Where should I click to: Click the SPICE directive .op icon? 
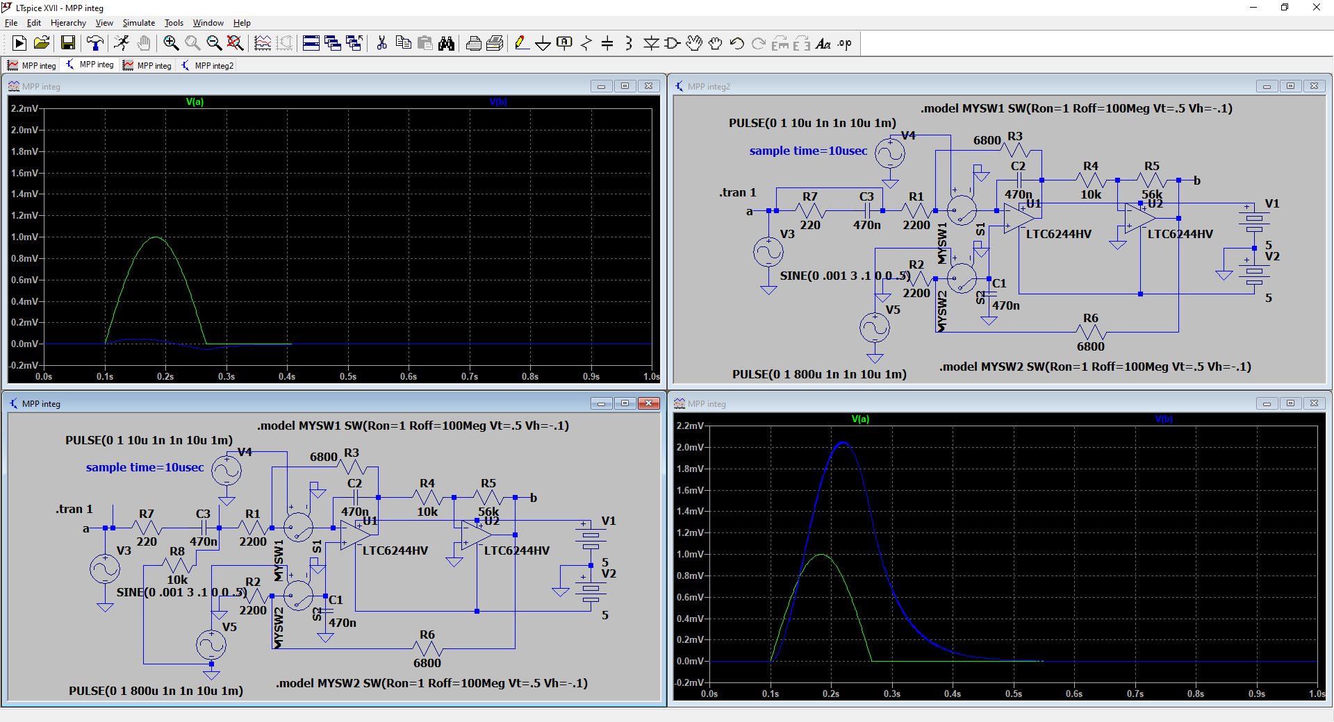[x=844, y=44]
